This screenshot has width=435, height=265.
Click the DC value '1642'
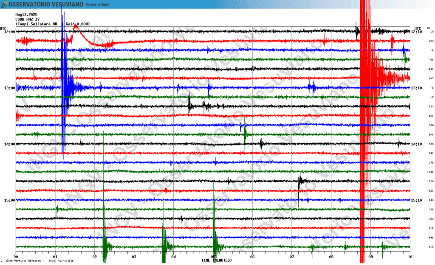(430, 172)
